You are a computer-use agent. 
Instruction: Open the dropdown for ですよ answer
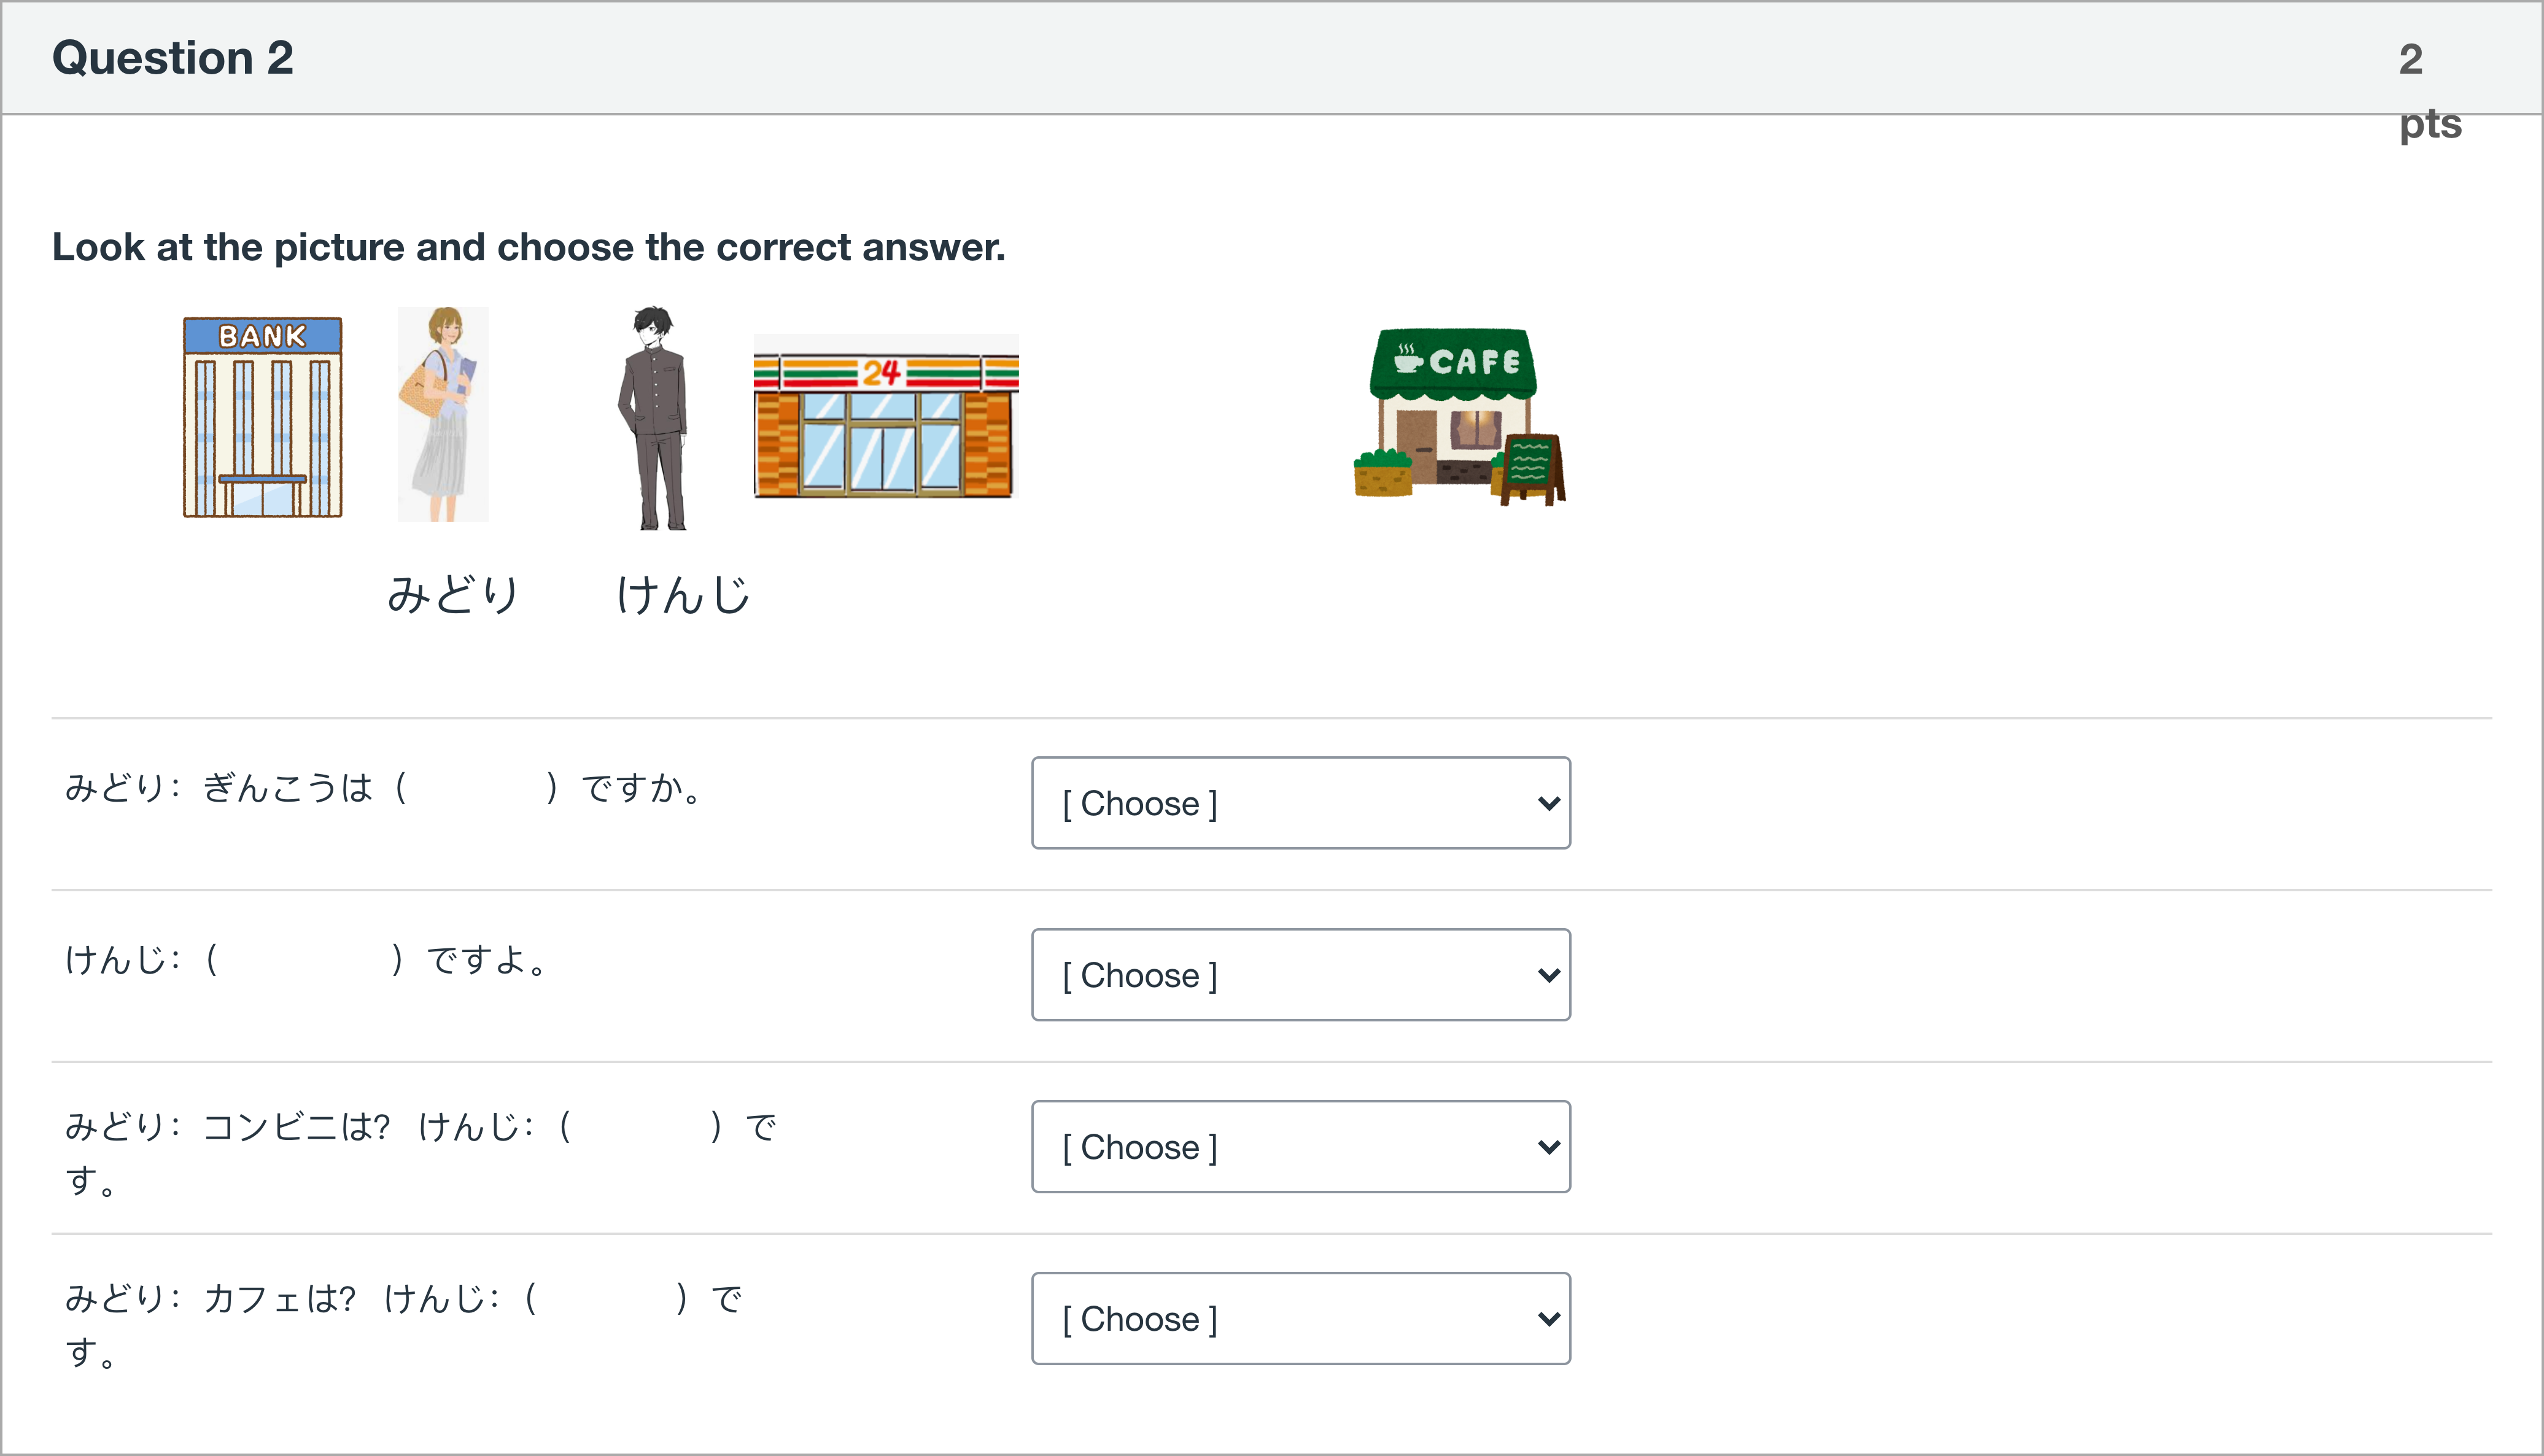click(1300, 975)
